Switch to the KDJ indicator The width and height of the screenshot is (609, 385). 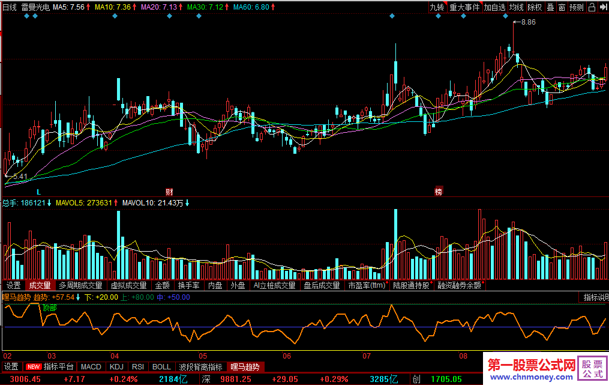pyautogui.click(x=116, y=367)
